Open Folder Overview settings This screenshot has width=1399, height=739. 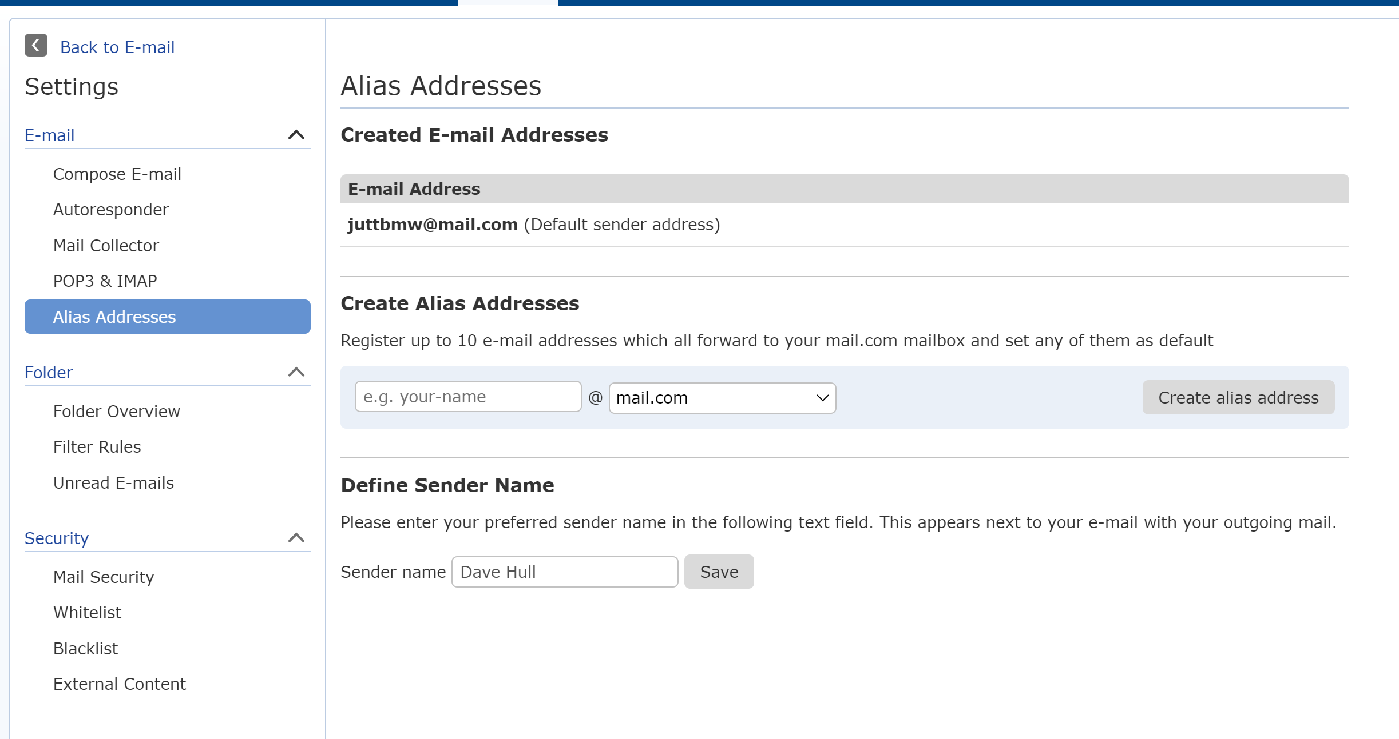click(117, 412)
